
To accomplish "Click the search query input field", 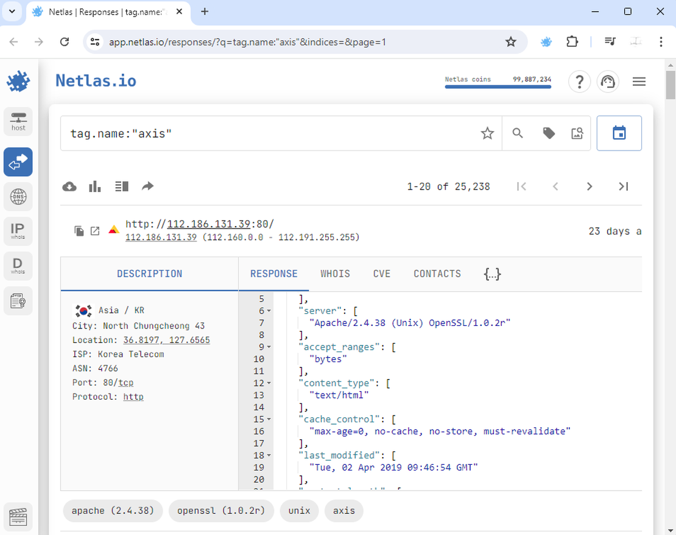I will [x=268, y=133].
